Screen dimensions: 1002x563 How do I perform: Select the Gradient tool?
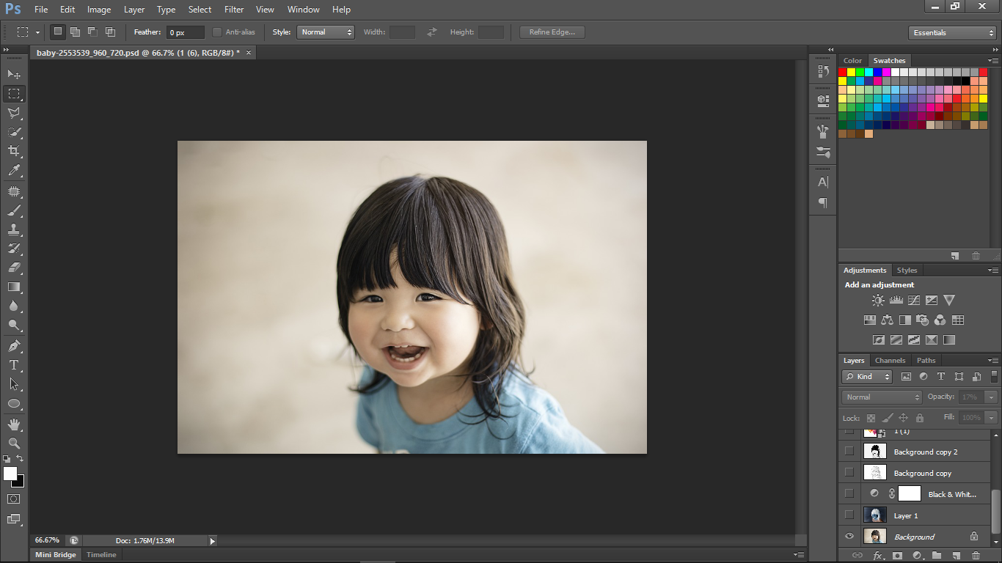click(x=14, y=287)
